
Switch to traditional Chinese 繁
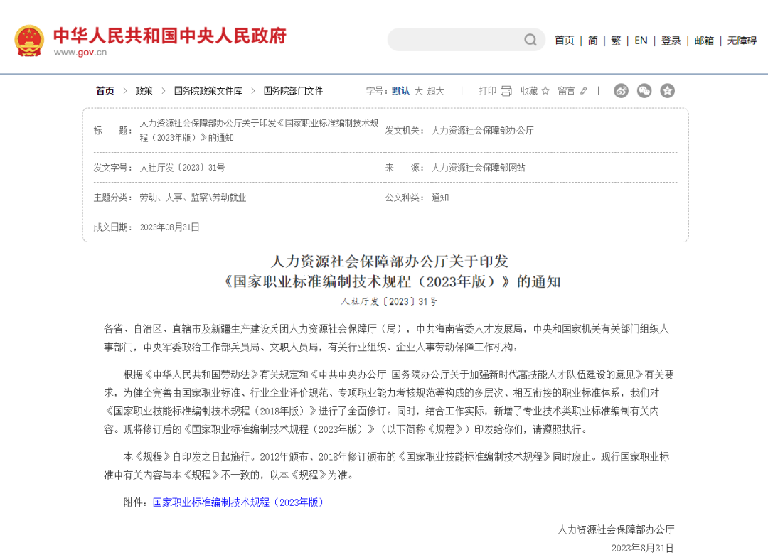[616, 41]
